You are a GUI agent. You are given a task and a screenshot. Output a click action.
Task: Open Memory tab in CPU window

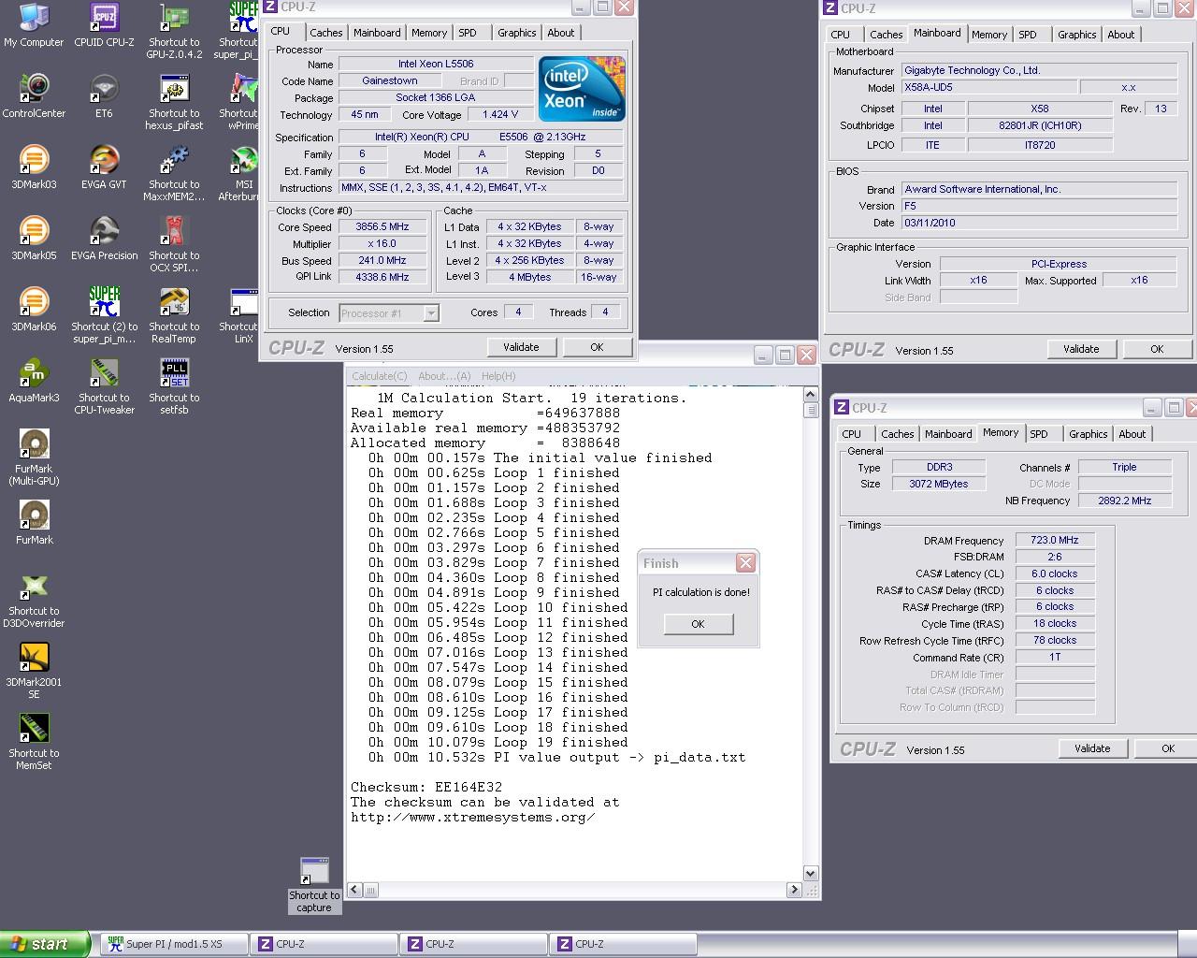point(429,33)
